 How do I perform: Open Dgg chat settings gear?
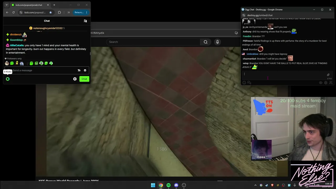[326, 83]
